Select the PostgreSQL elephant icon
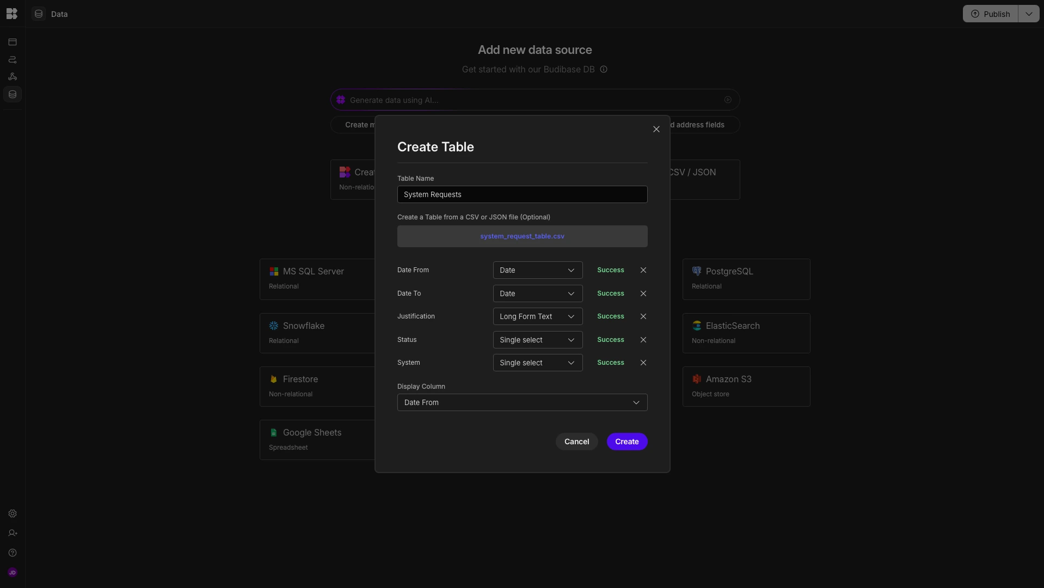Viewport: 1044px width, 588px height. 697,271
